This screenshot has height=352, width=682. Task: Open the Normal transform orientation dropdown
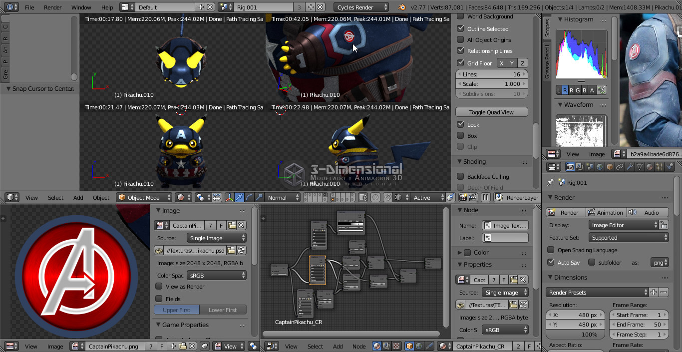(x=283, y=197)
